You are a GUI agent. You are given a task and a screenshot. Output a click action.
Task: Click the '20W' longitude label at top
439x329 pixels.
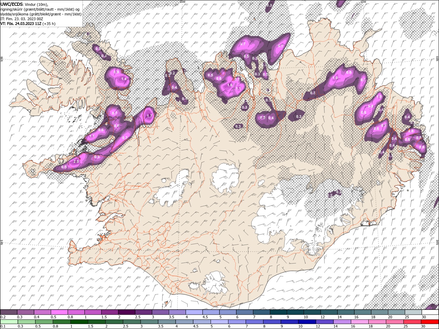[182, 2]
